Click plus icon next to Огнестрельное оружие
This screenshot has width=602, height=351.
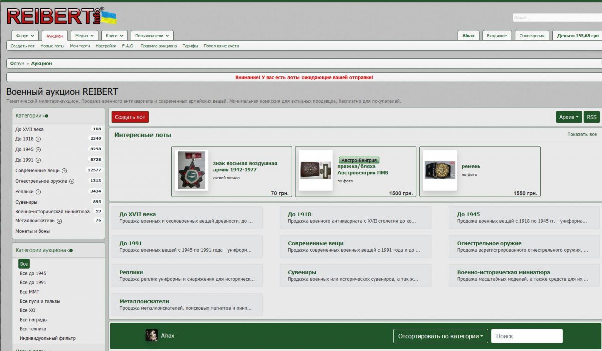click(x=72, y=181)
